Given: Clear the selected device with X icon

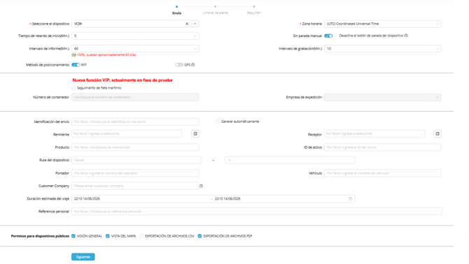Looking at the screenshot, I should tap(187, 24).
